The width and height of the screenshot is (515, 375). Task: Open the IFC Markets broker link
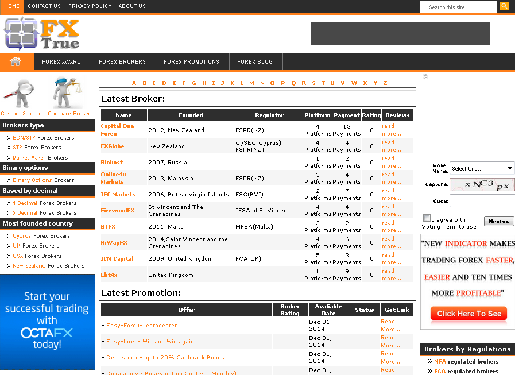pos(118,194)
